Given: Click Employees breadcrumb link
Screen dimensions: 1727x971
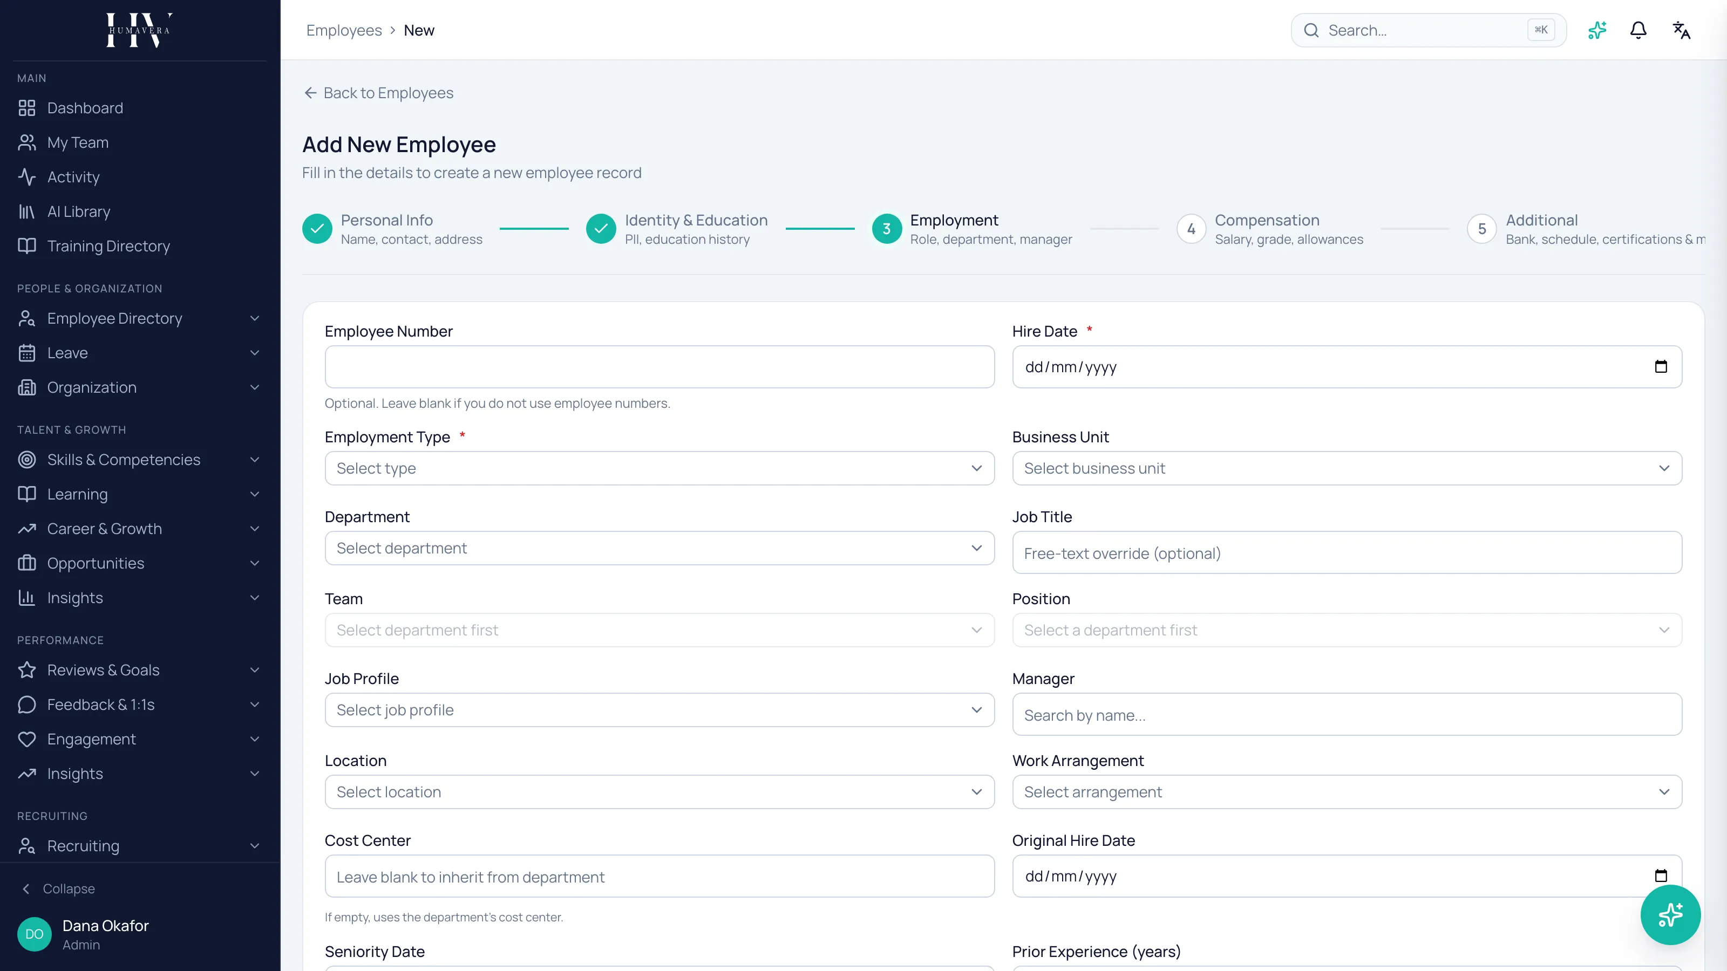Looking at the screenshot, I should [x=344, y=30].
